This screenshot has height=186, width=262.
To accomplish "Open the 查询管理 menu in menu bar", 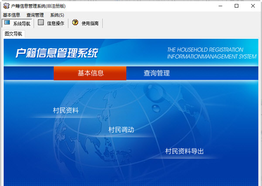I will [x=35, y=15].
